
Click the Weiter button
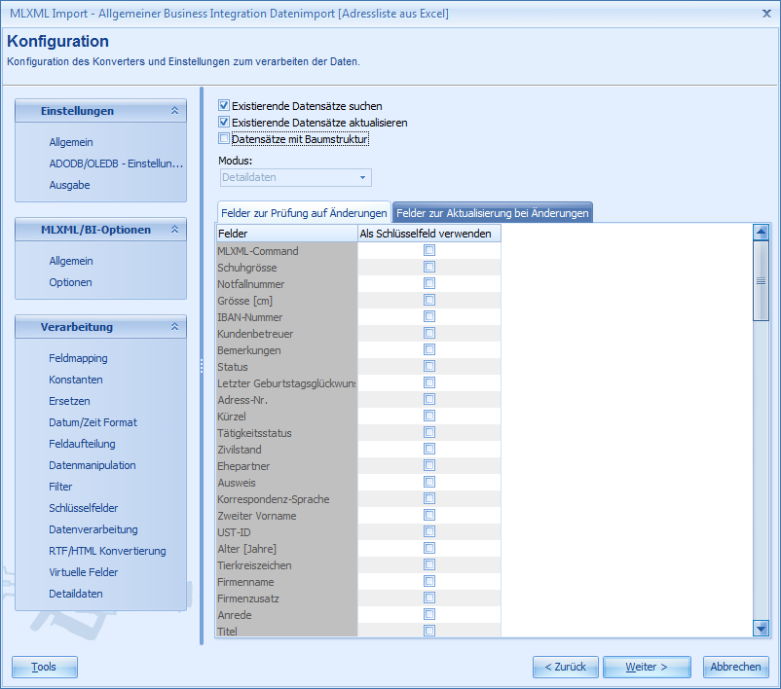(x=646, y=667)
